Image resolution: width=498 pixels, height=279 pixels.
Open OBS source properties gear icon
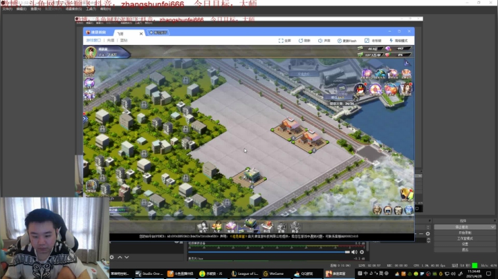click(x=112, y=257)
